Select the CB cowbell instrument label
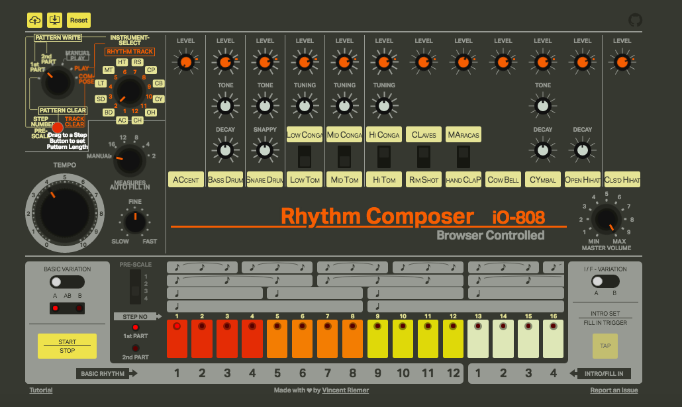 (159, 83)
